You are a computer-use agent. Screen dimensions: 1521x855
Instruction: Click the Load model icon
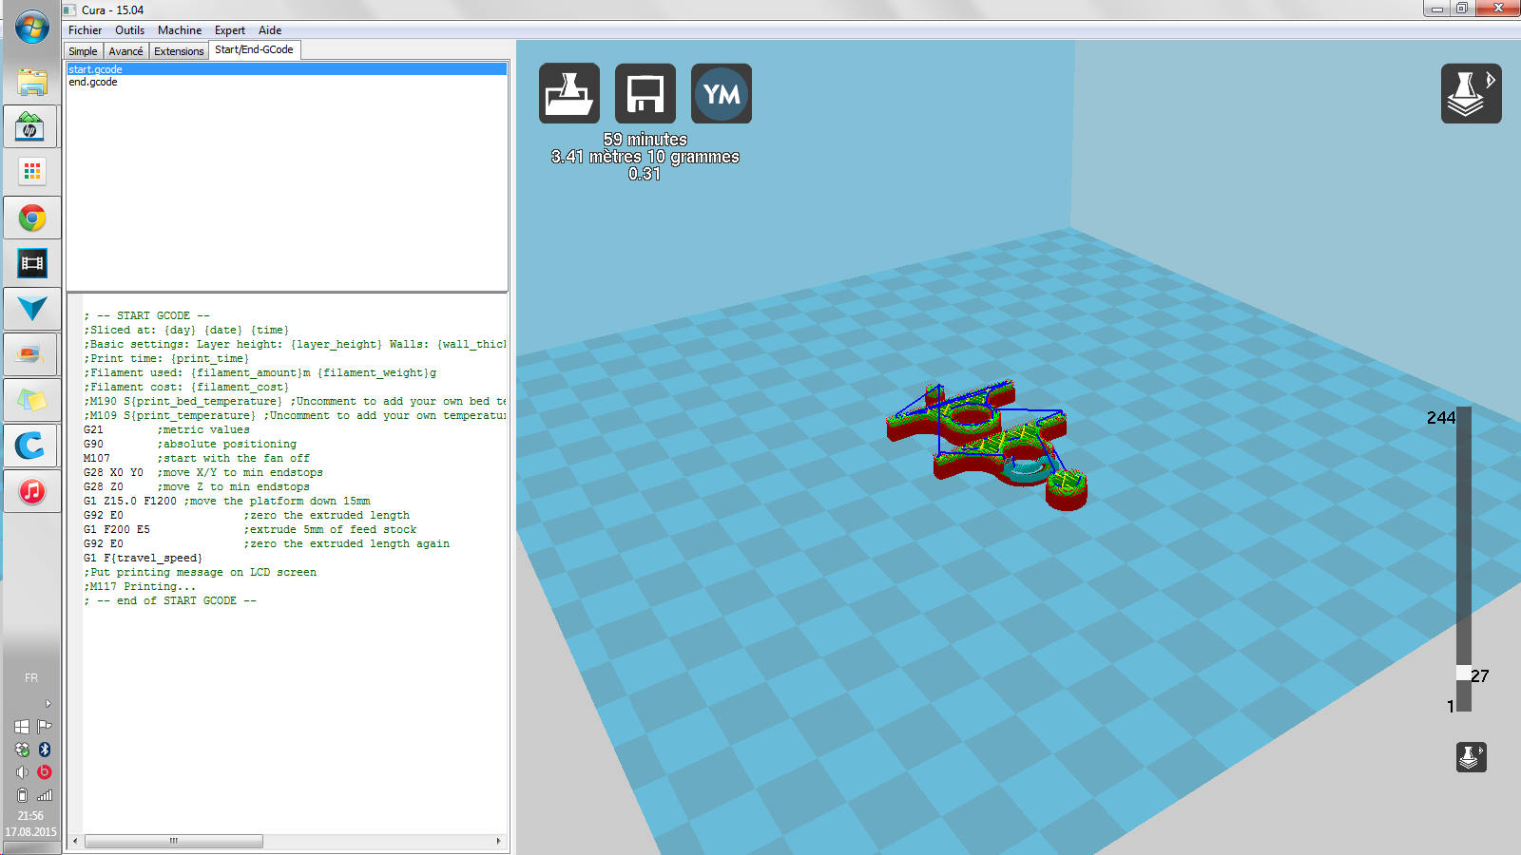tap(568, 93)
